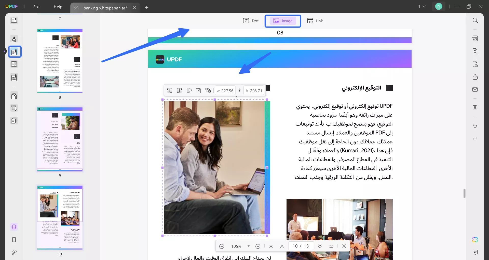Viewport: 489px width, 260px height.
Task: Replace the selected image
Action: pyautogui.click(x=208, y=90)
